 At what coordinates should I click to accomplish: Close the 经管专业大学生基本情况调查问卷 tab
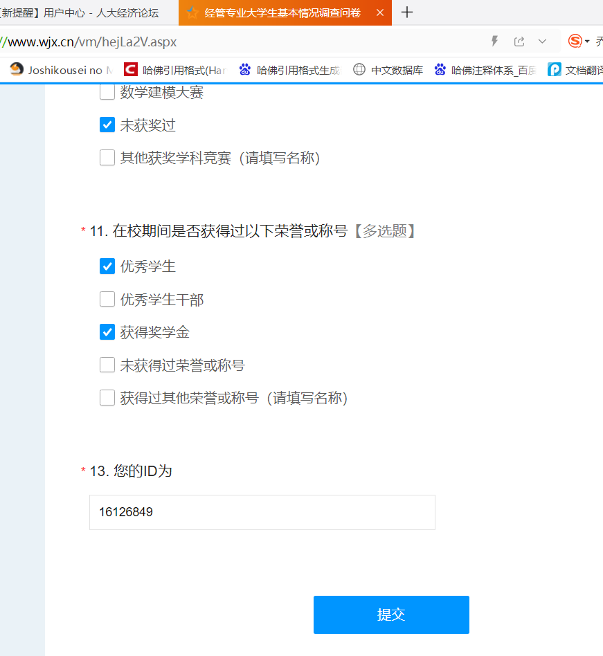(380, 12)
